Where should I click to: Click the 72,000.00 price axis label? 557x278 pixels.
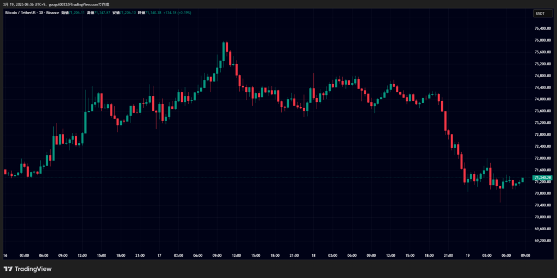(543, 158)
